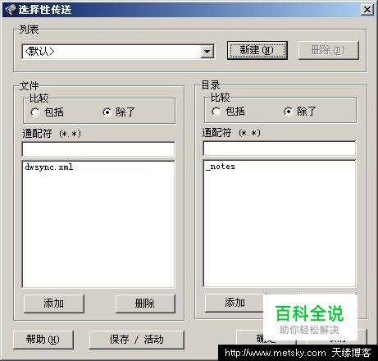The image size is (378, 361).
Task: Open help with the 帮助(H) button
Action: 43,340
